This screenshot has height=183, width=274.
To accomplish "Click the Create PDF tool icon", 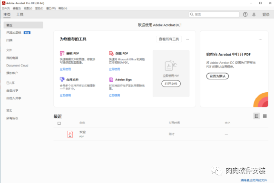I will click(x=111, y=53).
